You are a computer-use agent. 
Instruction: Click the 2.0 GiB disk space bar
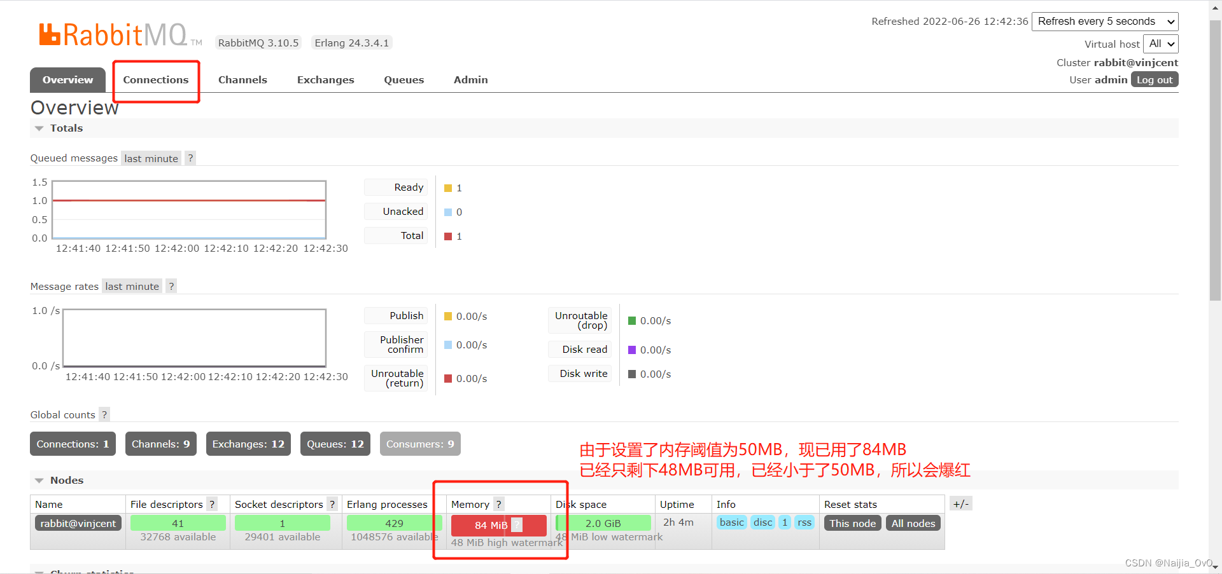603,523
